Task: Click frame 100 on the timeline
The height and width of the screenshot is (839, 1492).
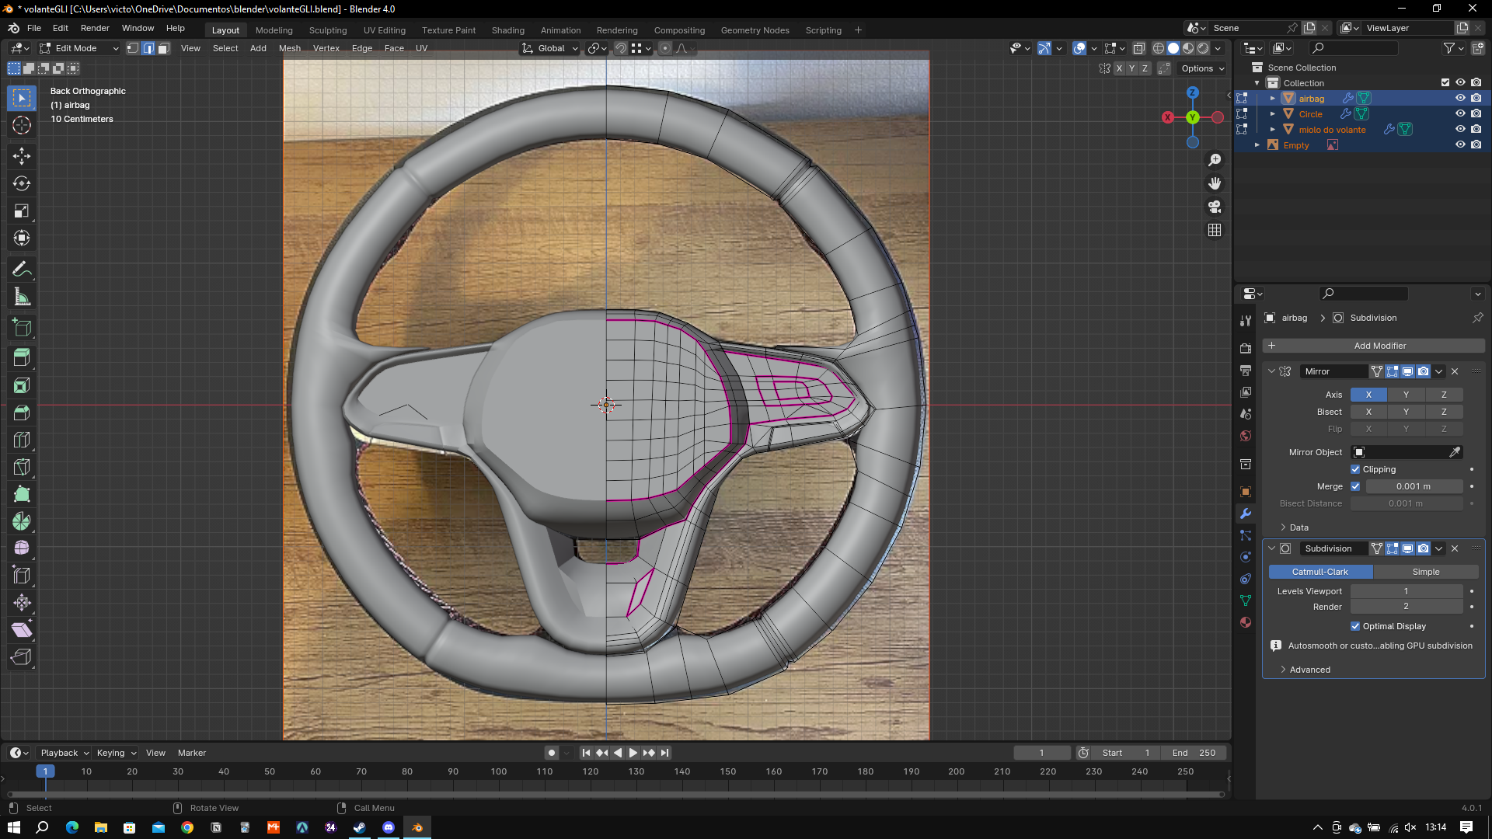Action: coord(499,772)
